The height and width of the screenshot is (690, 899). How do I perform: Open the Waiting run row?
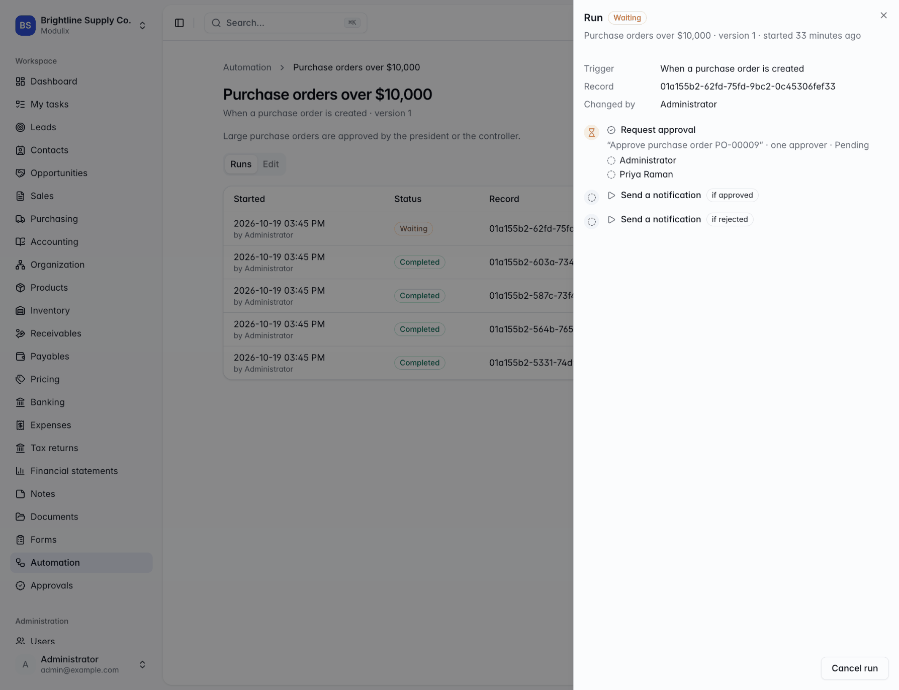point(398,229)
